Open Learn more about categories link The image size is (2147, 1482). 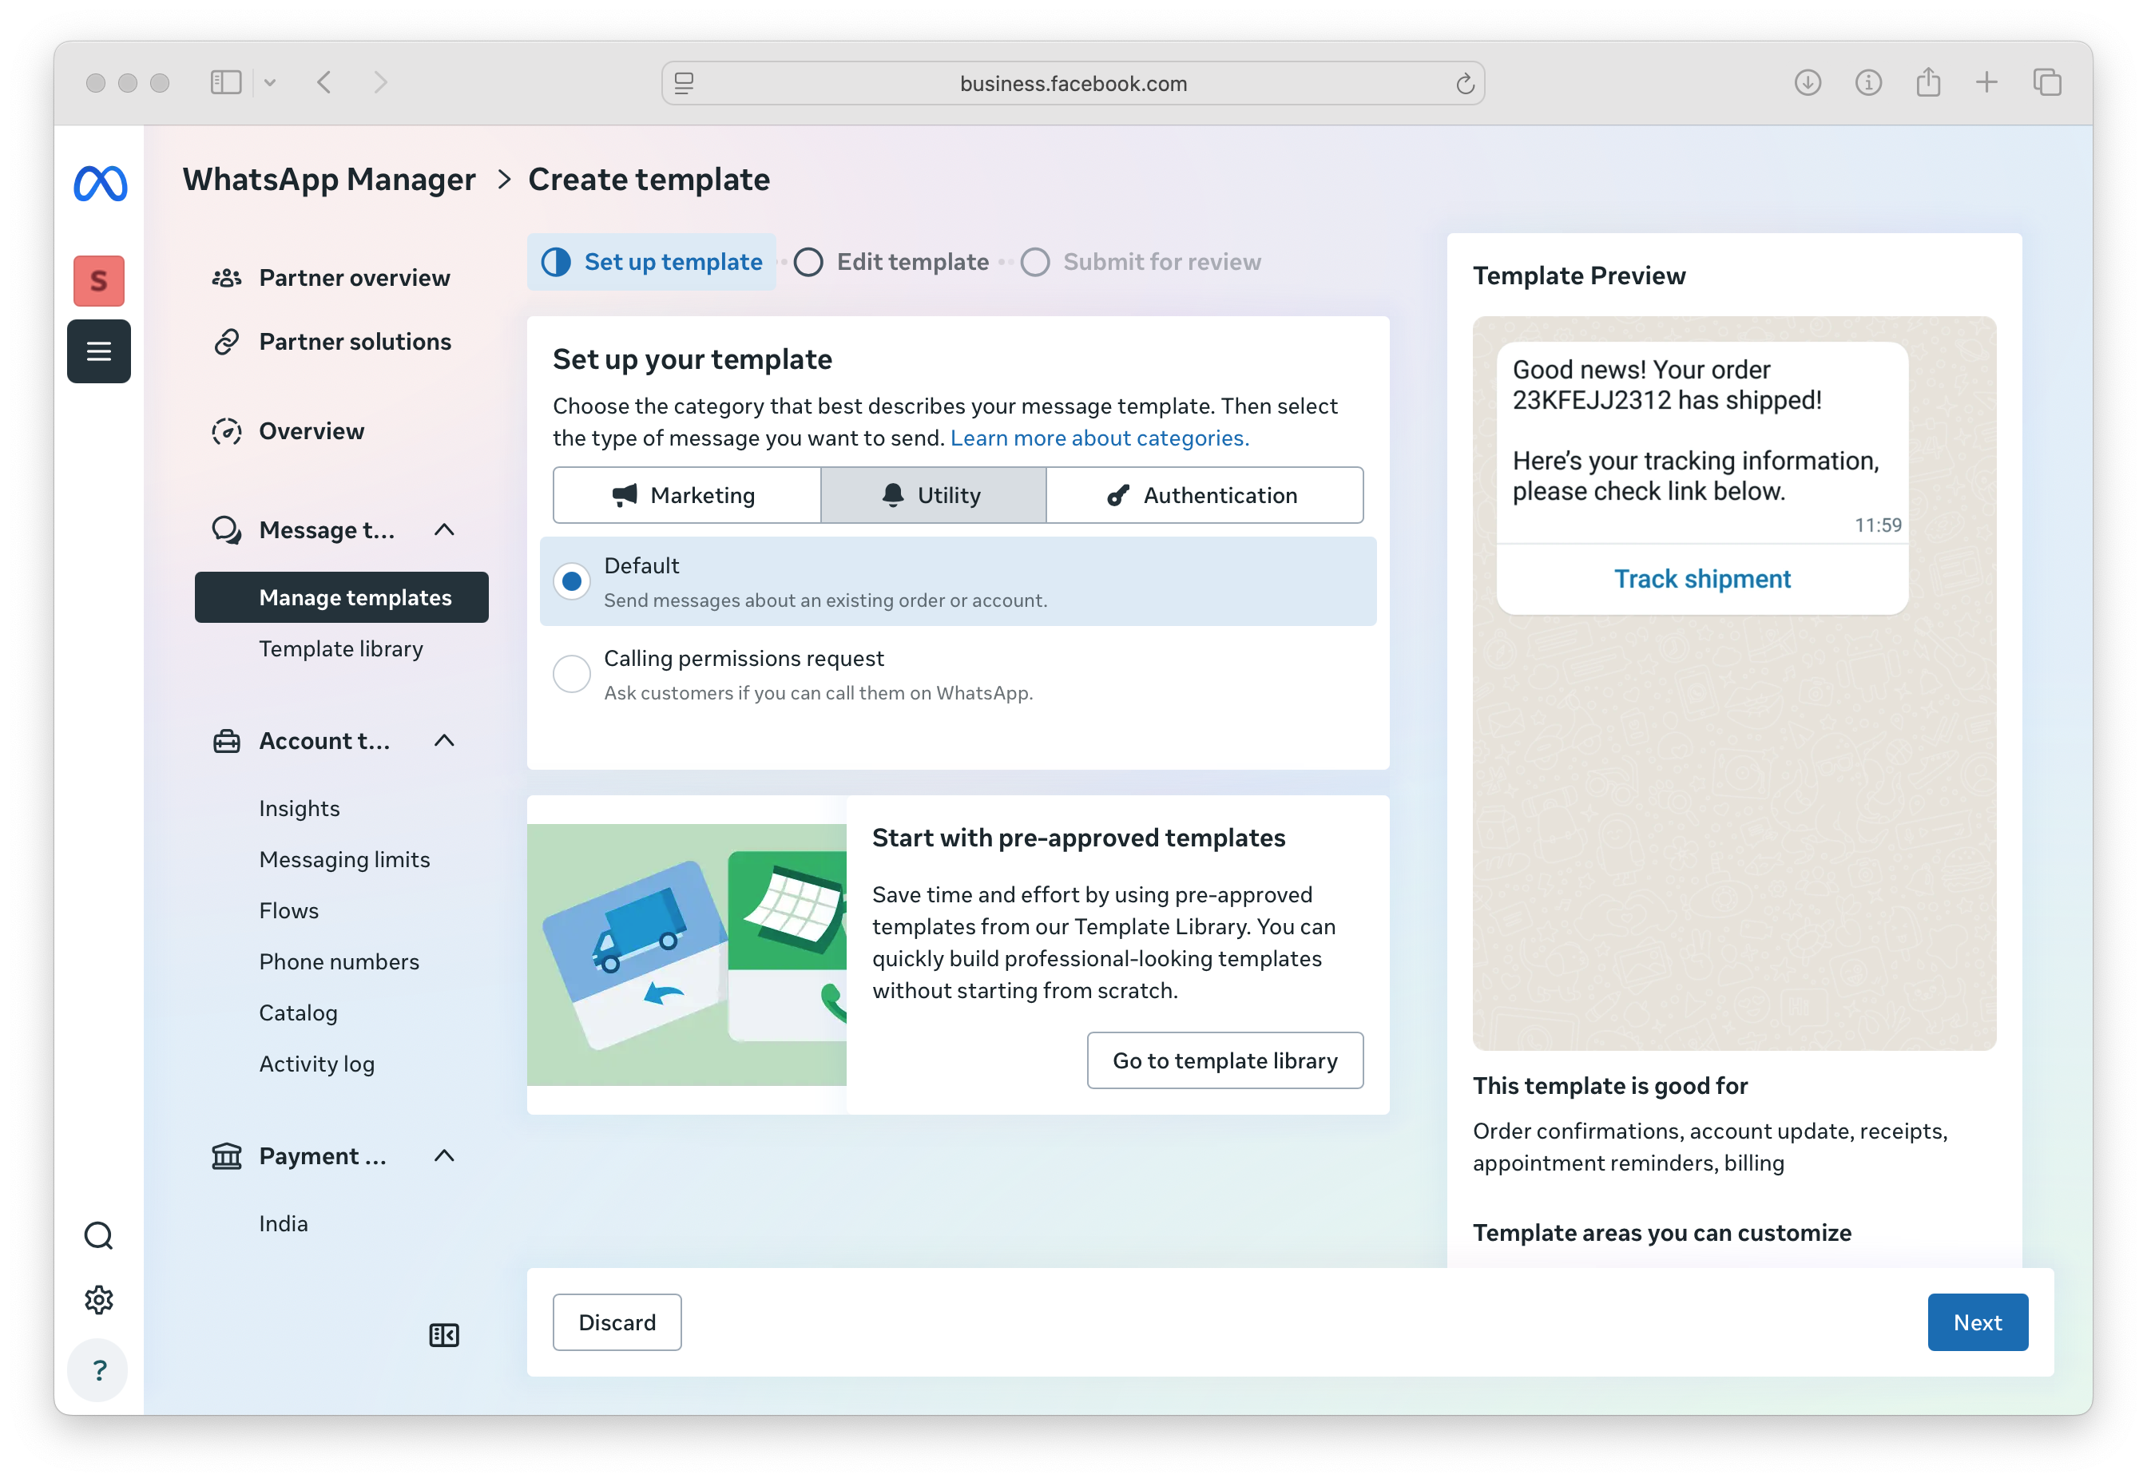pyautogui.click(x=1100, y=438)
